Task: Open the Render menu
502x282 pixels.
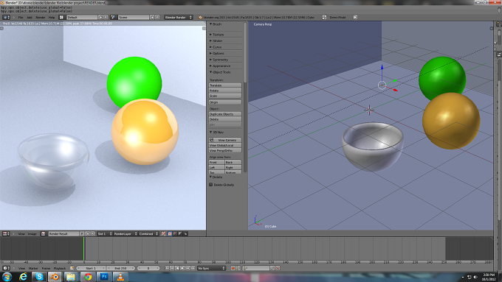Action: (x=41, y=17)
